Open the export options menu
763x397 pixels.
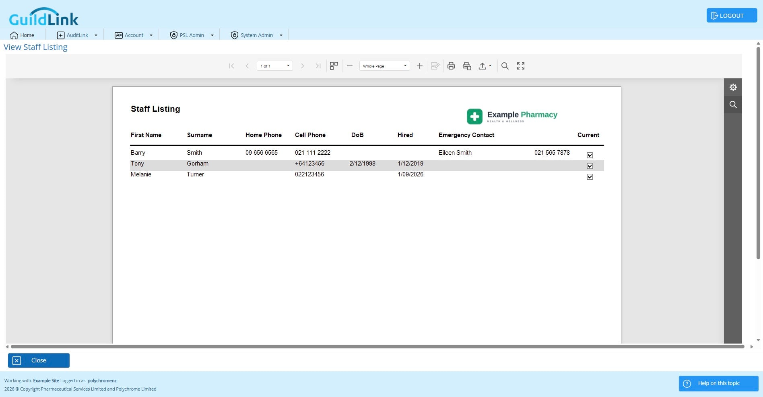485,66
